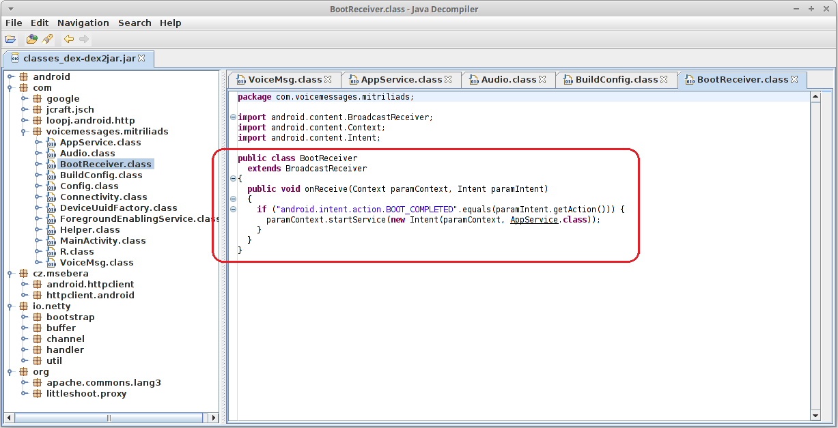Close the VoiceMsg.class tab
838x428 pixels.
coord(328,79)
